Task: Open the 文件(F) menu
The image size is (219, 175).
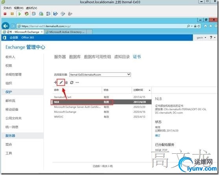Action: 7,8
